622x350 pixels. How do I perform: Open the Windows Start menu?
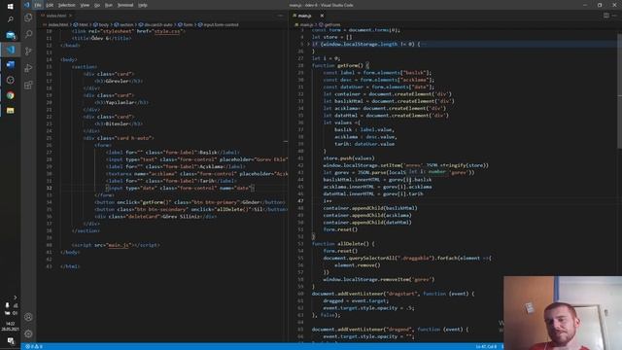pyautogui.click(x=11, y=6)
